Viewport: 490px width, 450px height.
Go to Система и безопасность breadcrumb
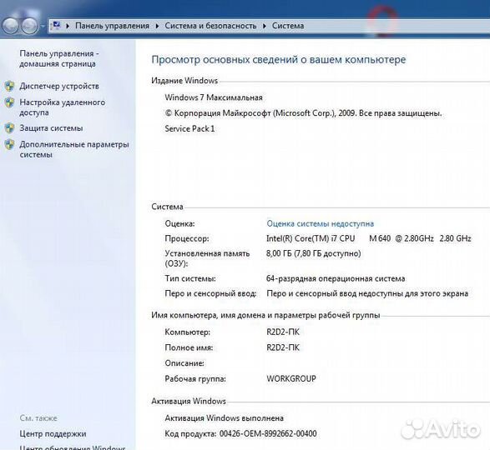point(210,26)
